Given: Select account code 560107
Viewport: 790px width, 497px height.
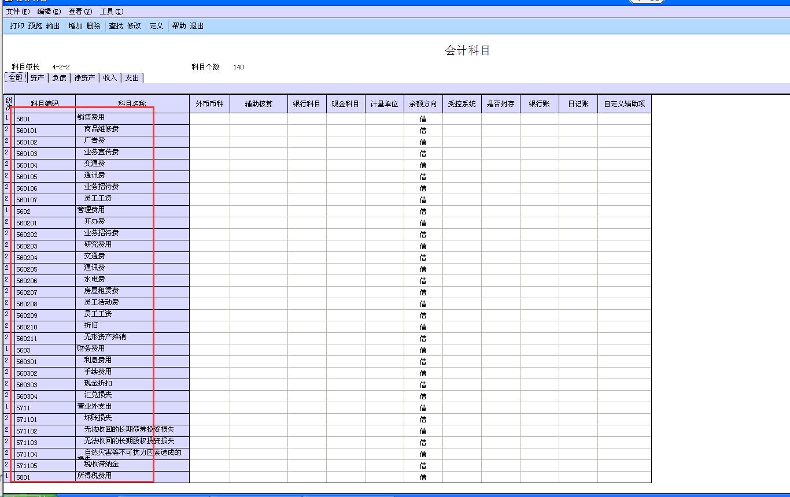Looking at the screenshot, I should click(x=27, y=200).
